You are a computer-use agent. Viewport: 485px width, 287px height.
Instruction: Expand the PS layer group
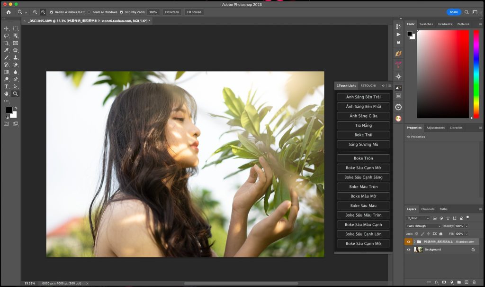(414, 241)
